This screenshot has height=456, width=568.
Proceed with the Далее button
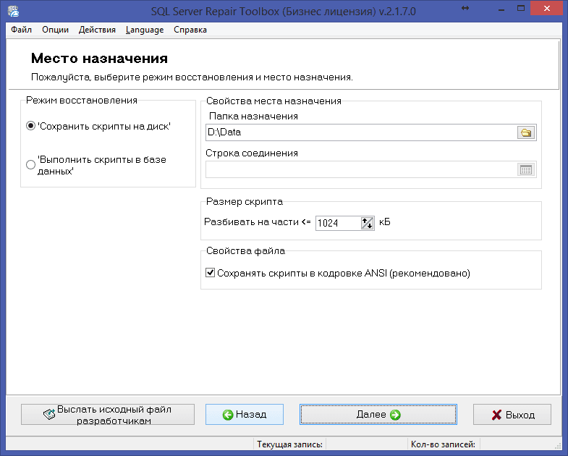378,415
